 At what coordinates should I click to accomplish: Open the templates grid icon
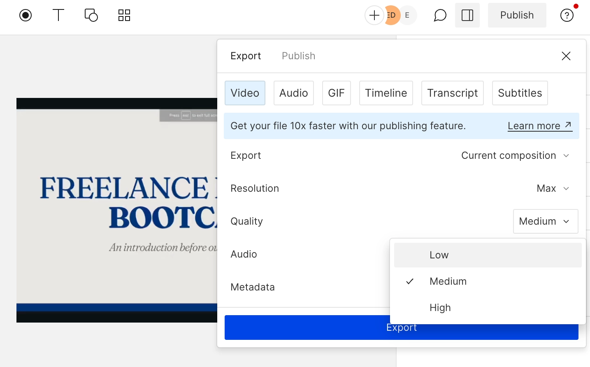coord(124,15)
